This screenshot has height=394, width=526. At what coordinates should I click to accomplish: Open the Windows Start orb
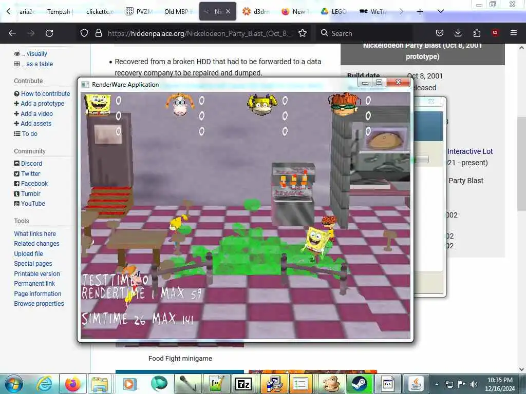pos(13,384)
